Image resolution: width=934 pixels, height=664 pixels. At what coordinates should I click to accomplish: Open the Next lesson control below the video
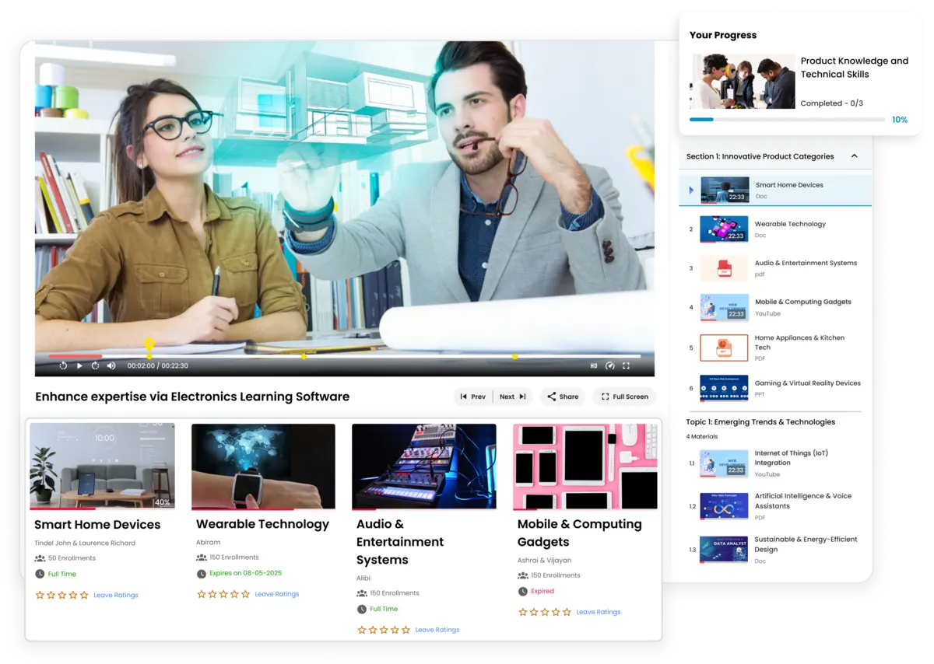[512, 397]
